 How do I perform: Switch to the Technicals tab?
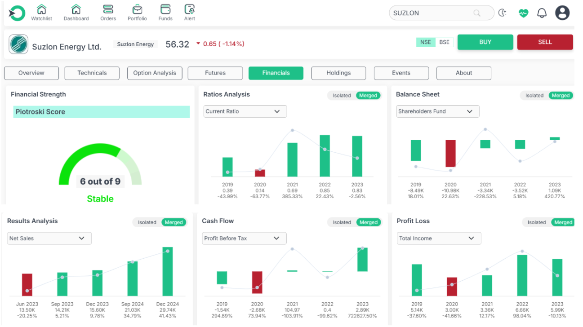[92, 73]
